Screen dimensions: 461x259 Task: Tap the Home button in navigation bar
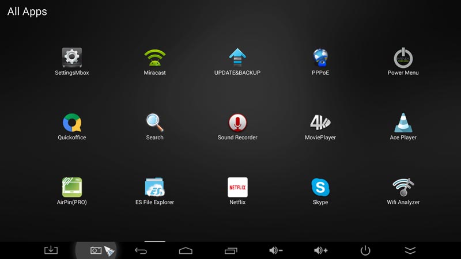[186, 250]
